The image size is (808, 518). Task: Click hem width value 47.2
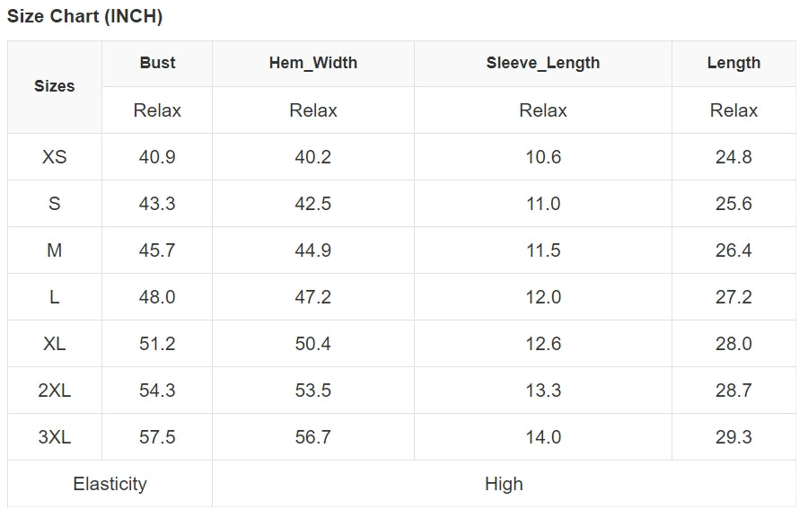tap(313, 297)
